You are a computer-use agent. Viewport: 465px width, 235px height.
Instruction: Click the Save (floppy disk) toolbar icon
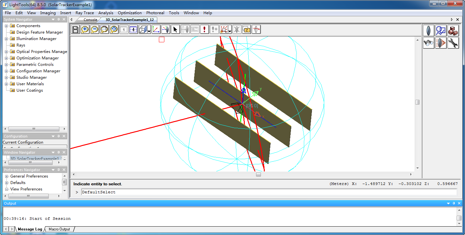coord(75,30)
